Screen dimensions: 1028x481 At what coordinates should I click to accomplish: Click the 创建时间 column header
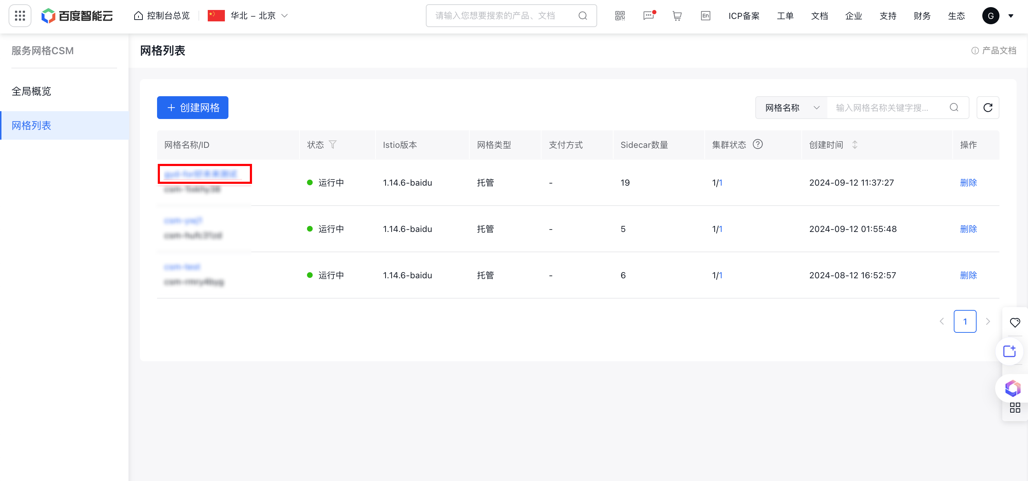826,145
